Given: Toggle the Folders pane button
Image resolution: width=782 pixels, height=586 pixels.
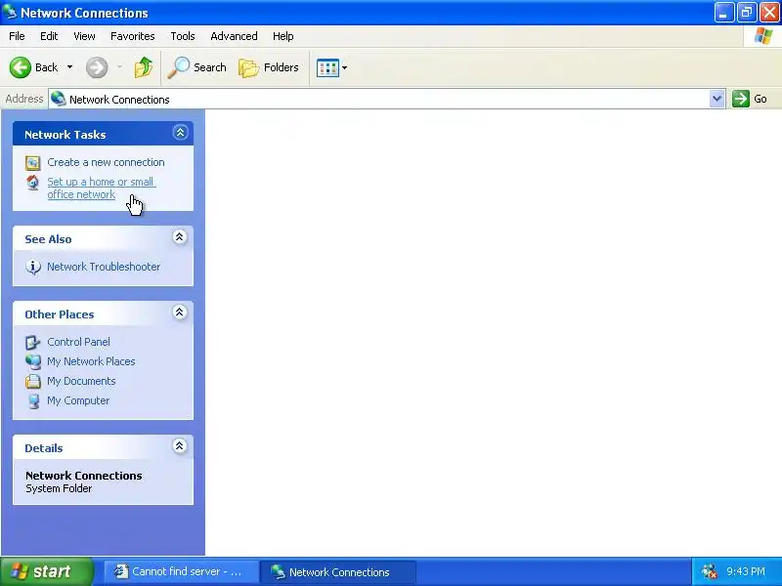Looking at the screenshot, I should click(x=269, y=67).
